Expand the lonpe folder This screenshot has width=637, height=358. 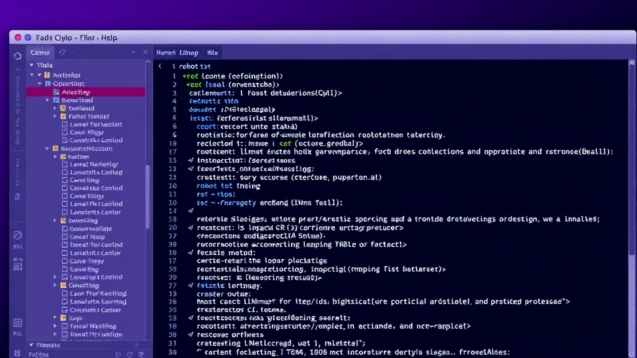(55, 318)
